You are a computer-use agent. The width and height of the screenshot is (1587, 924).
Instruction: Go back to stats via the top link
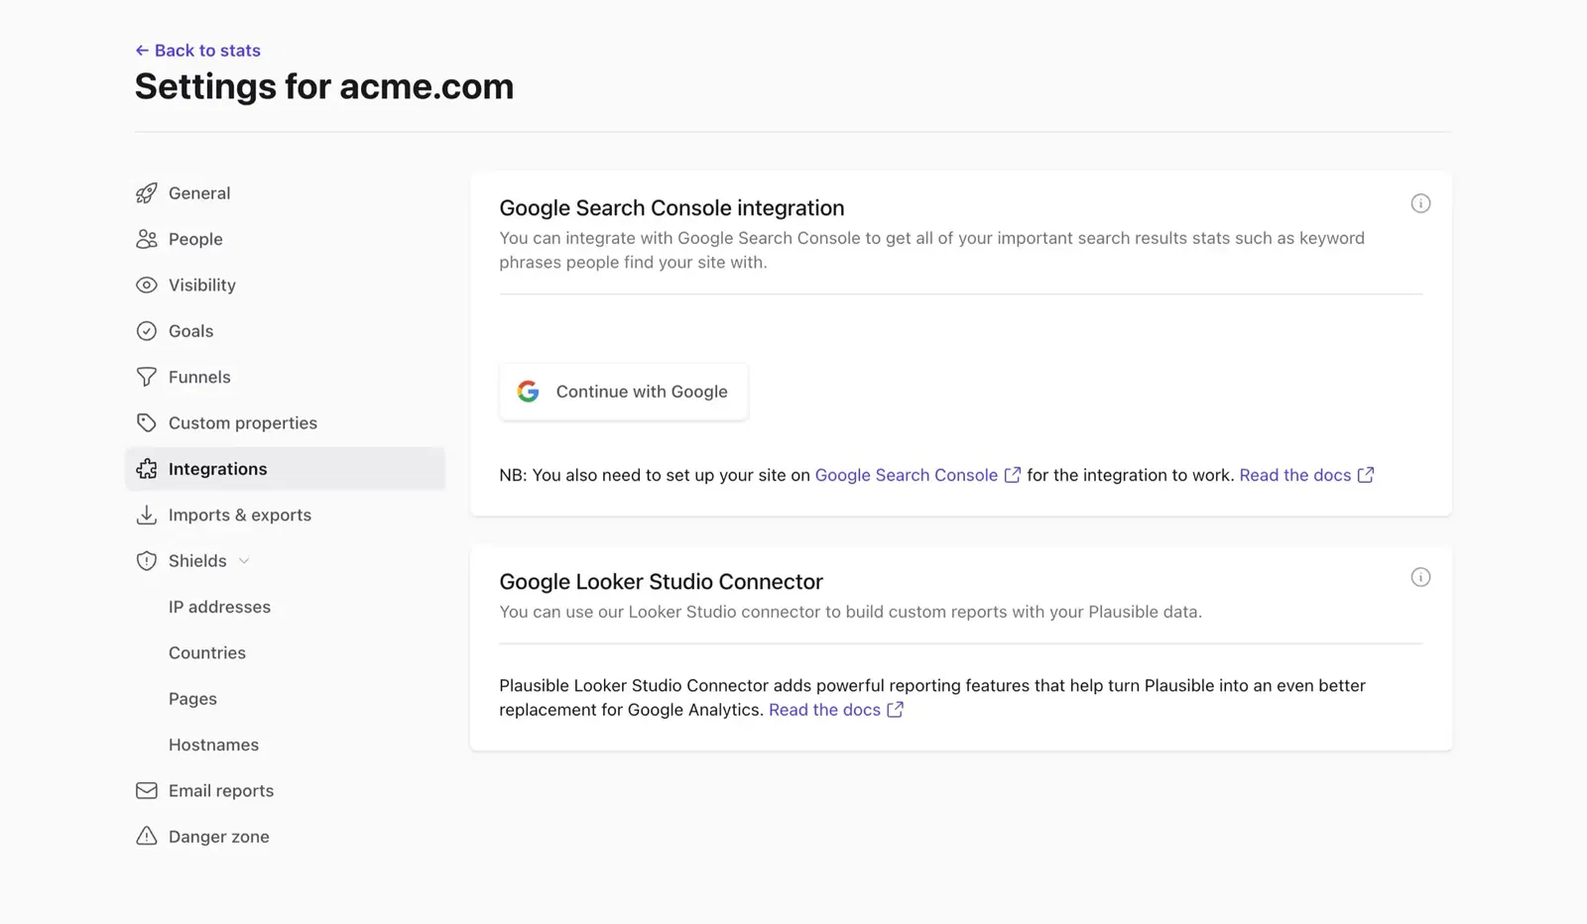pos(197,50)
